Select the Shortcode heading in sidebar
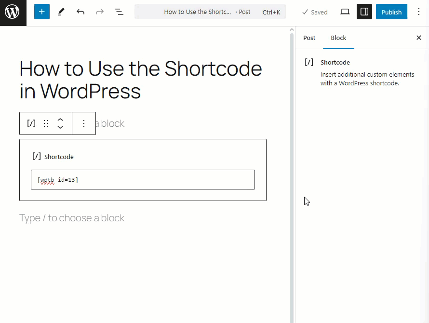 click(x=335, y=62)
